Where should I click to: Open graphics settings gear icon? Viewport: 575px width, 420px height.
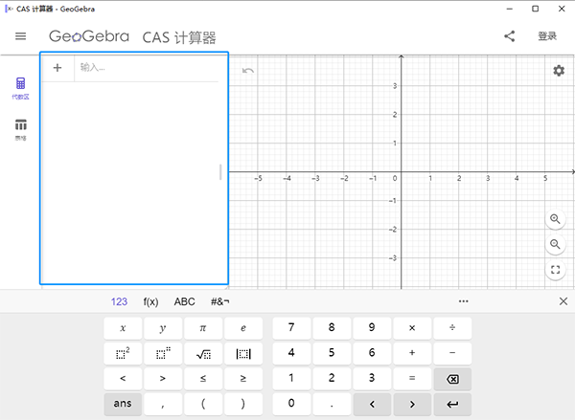point(558,71)
